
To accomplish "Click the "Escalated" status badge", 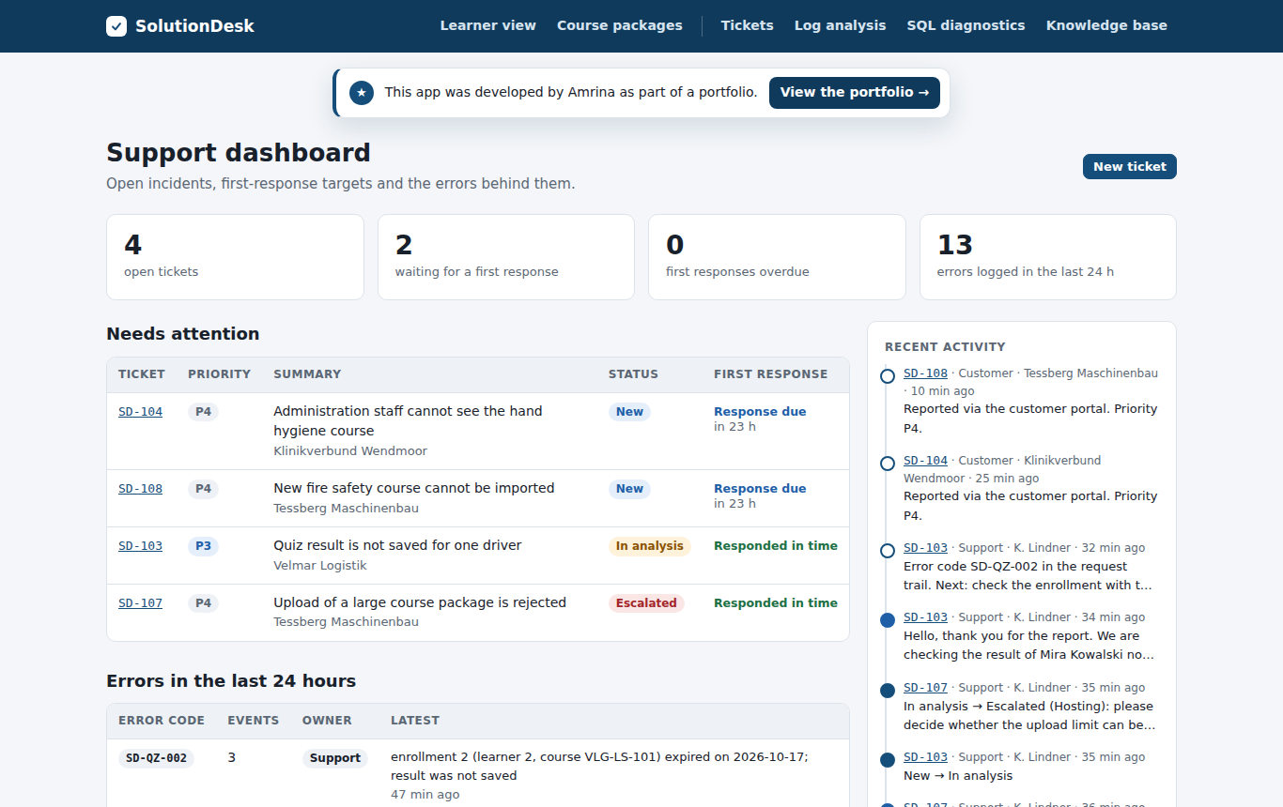I will point(646,603).
